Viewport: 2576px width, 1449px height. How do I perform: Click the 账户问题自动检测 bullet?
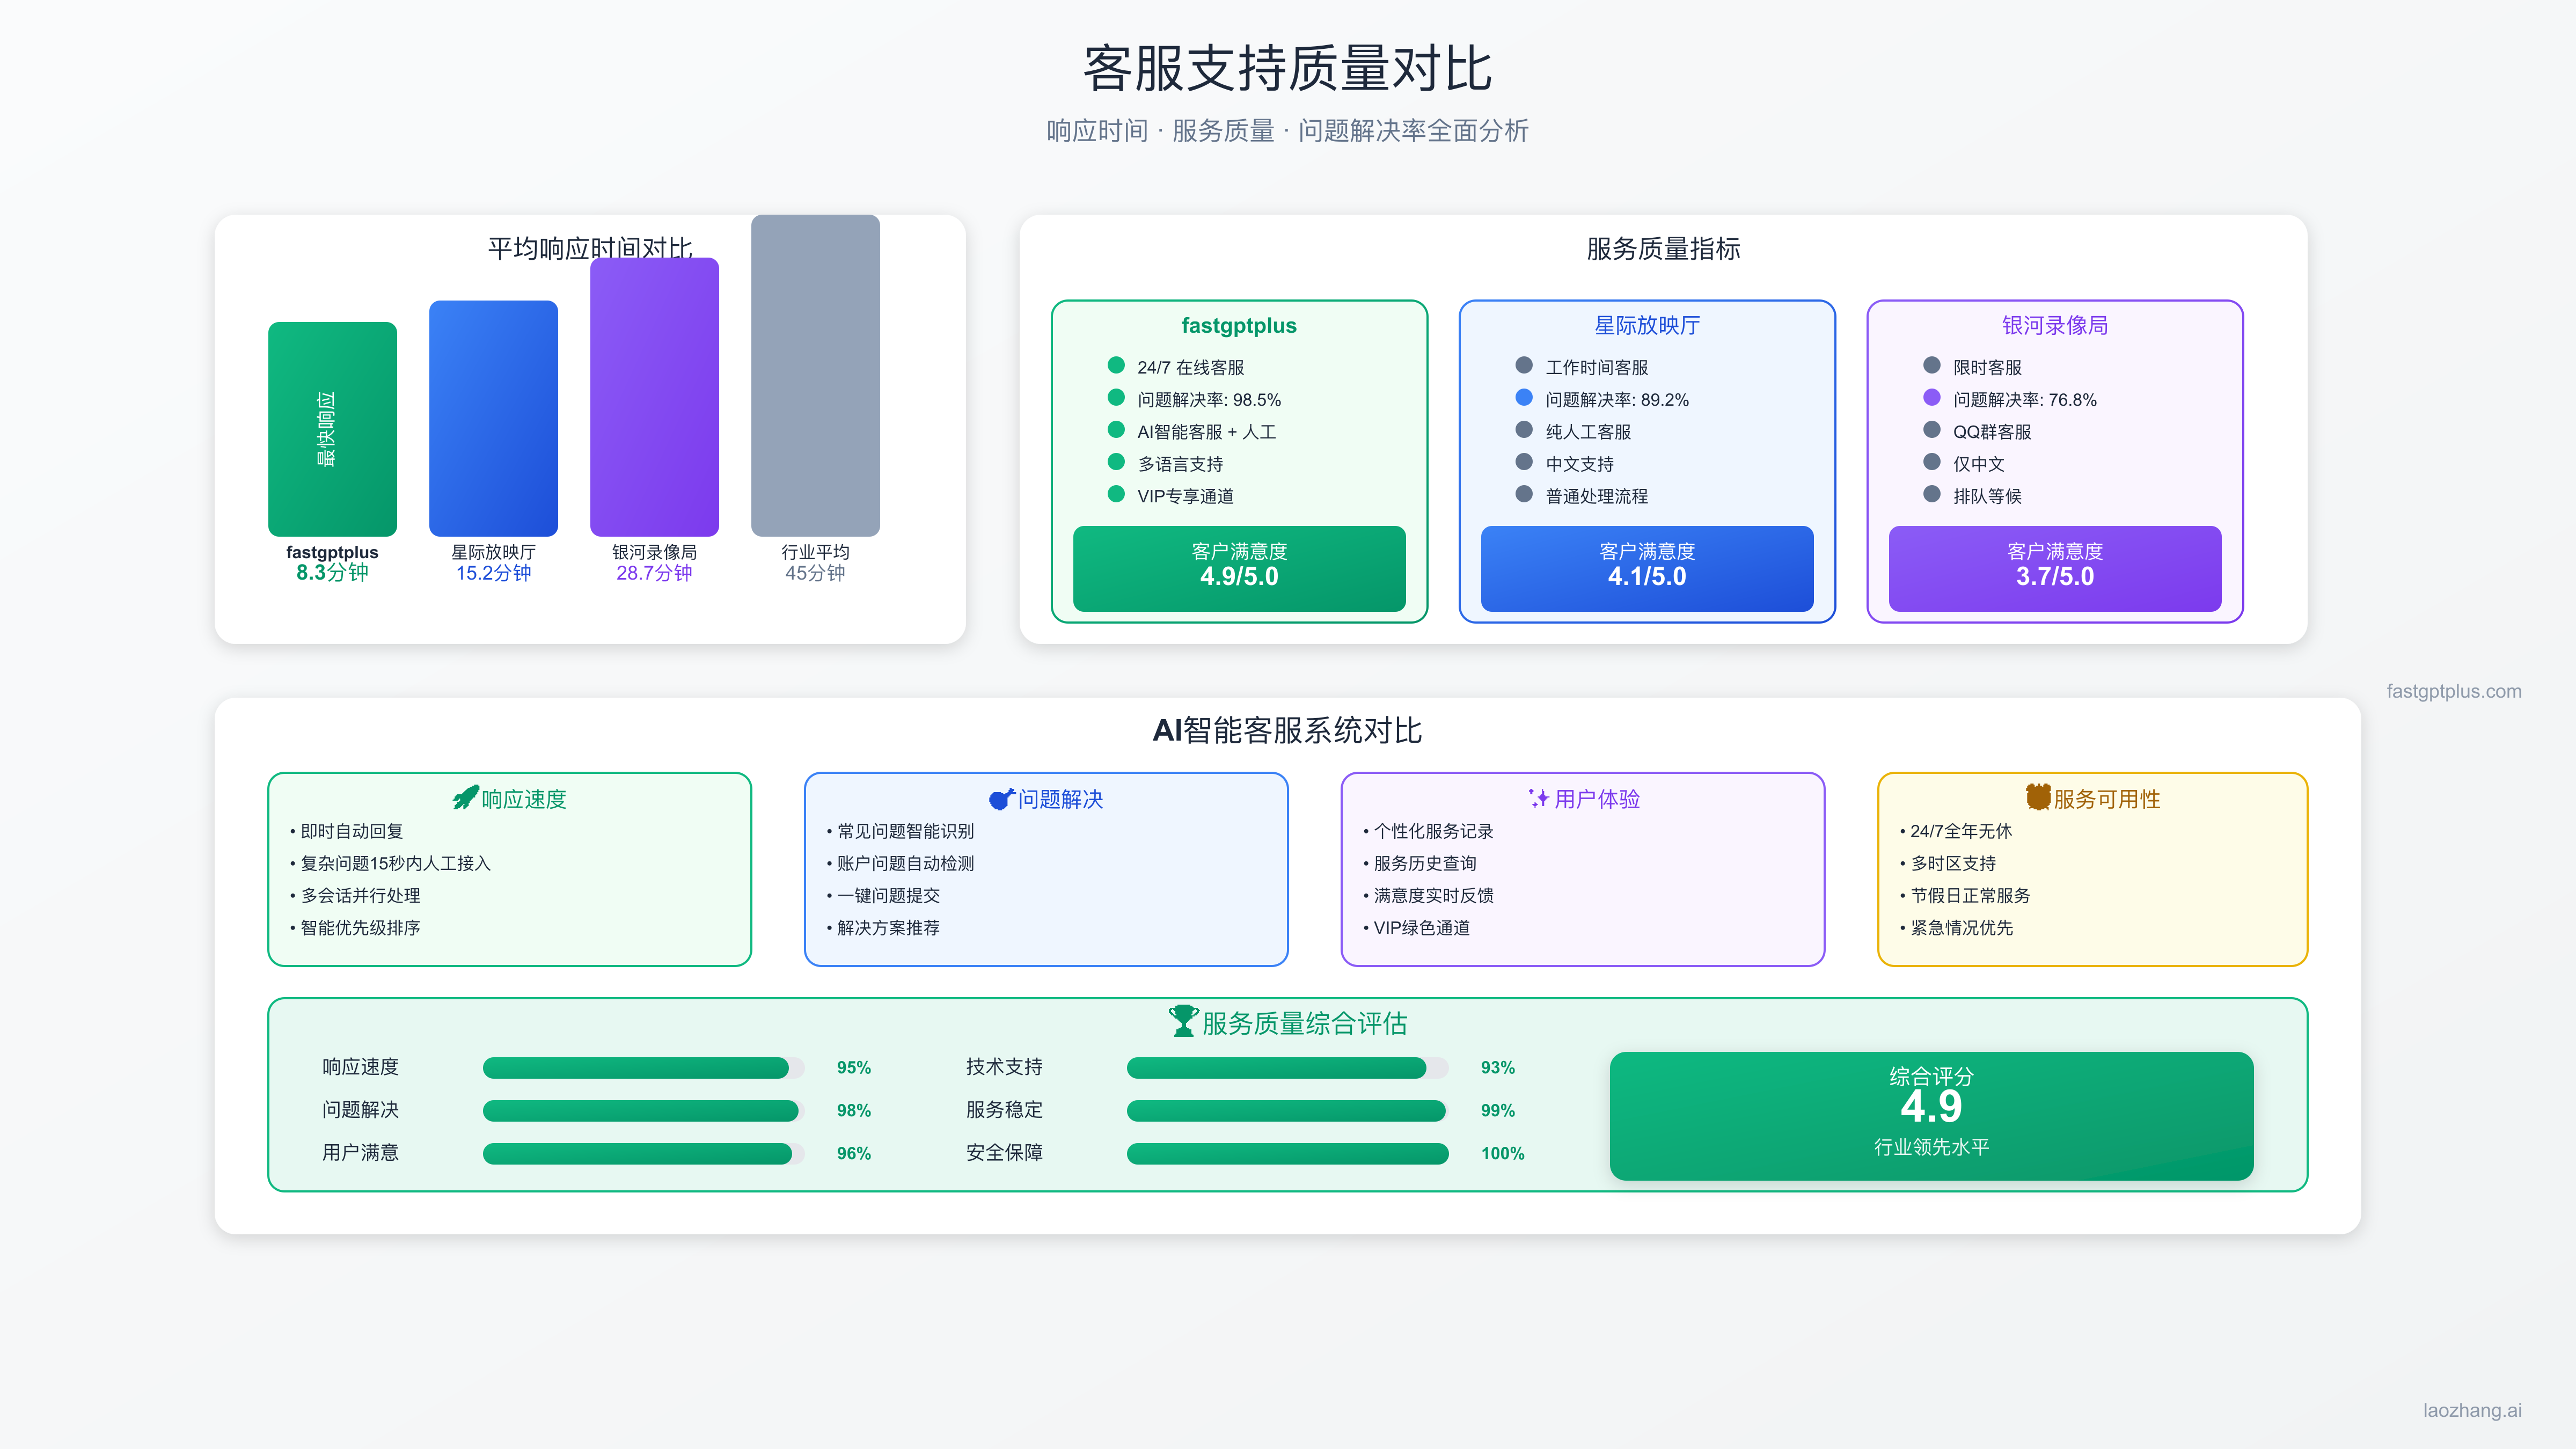900,863
